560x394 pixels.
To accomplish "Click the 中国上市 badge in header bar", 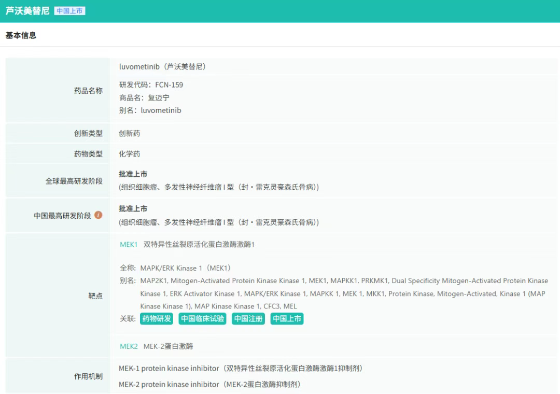I will click(69, 11).
